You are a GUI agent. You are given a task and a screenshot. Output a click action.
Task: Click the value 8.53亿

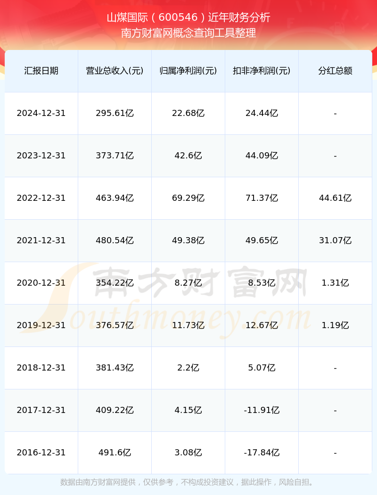[262, 283]
